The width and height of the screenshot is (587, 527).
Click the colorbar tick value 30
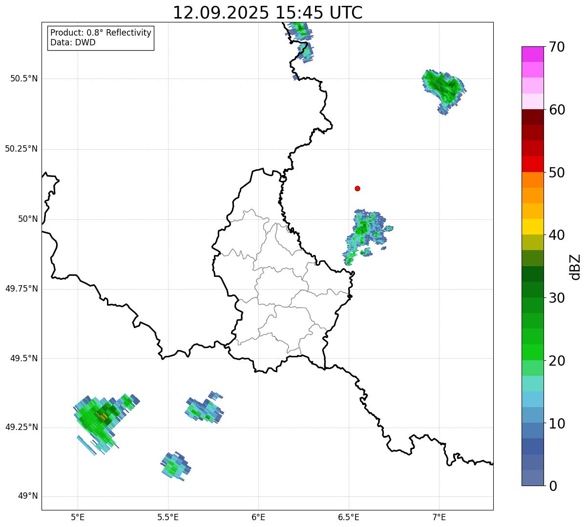coord(557,298)
